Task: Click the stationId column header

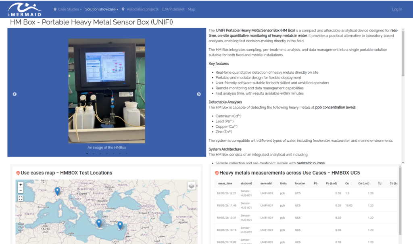Action: pos(246,184)
